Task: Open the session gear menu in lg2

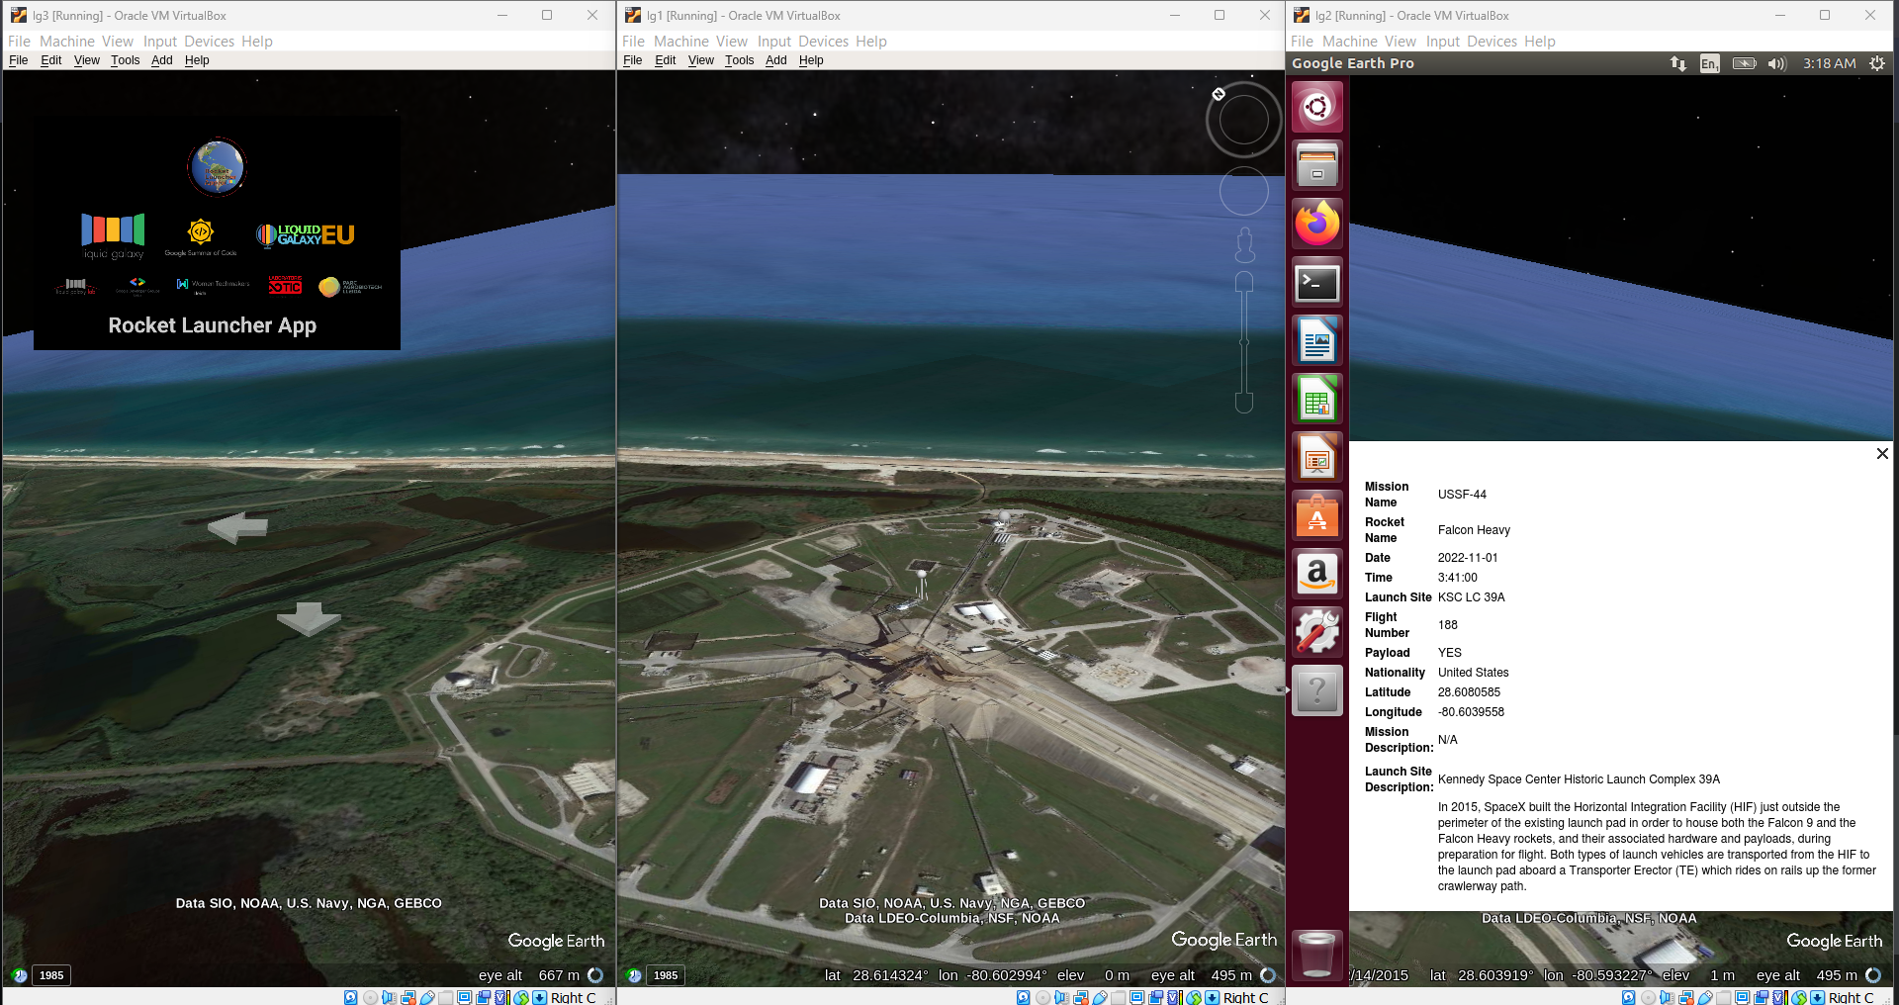Action: pyautogui.click(x=1877, y=63)
